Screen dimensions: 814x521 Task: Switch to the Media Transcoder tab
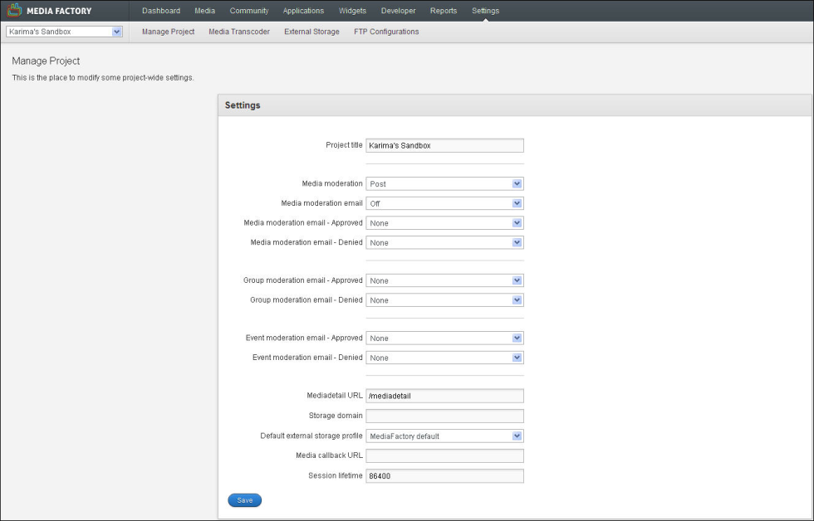(x=239, y=32)
